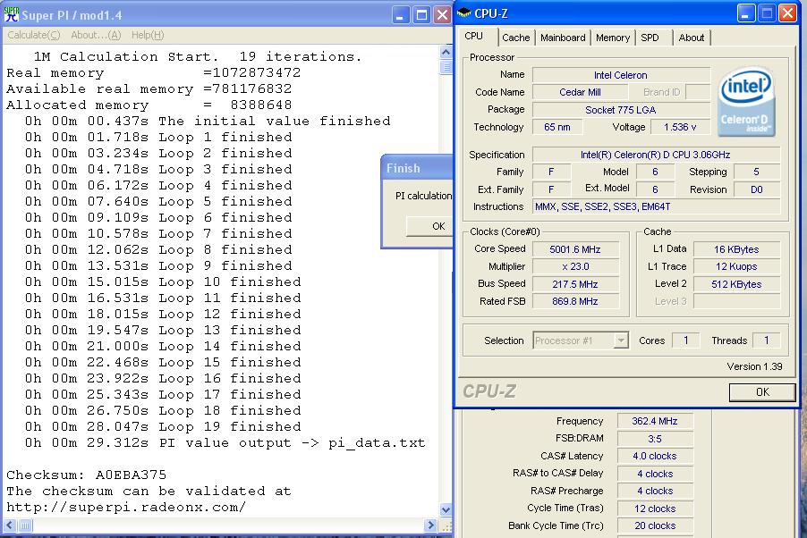Click the Stepping value 5
Image resolution: width=807 pixels, height=538 pixels.
tap(756, 172)
